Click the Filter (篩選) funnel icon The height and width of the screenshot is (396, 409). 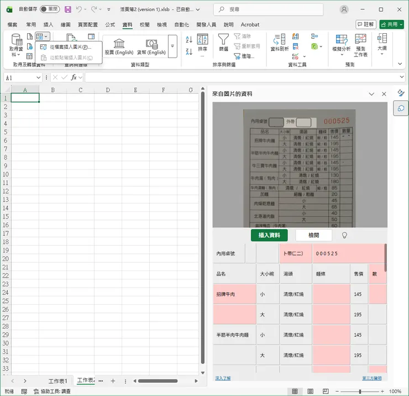tap(223, 39)
